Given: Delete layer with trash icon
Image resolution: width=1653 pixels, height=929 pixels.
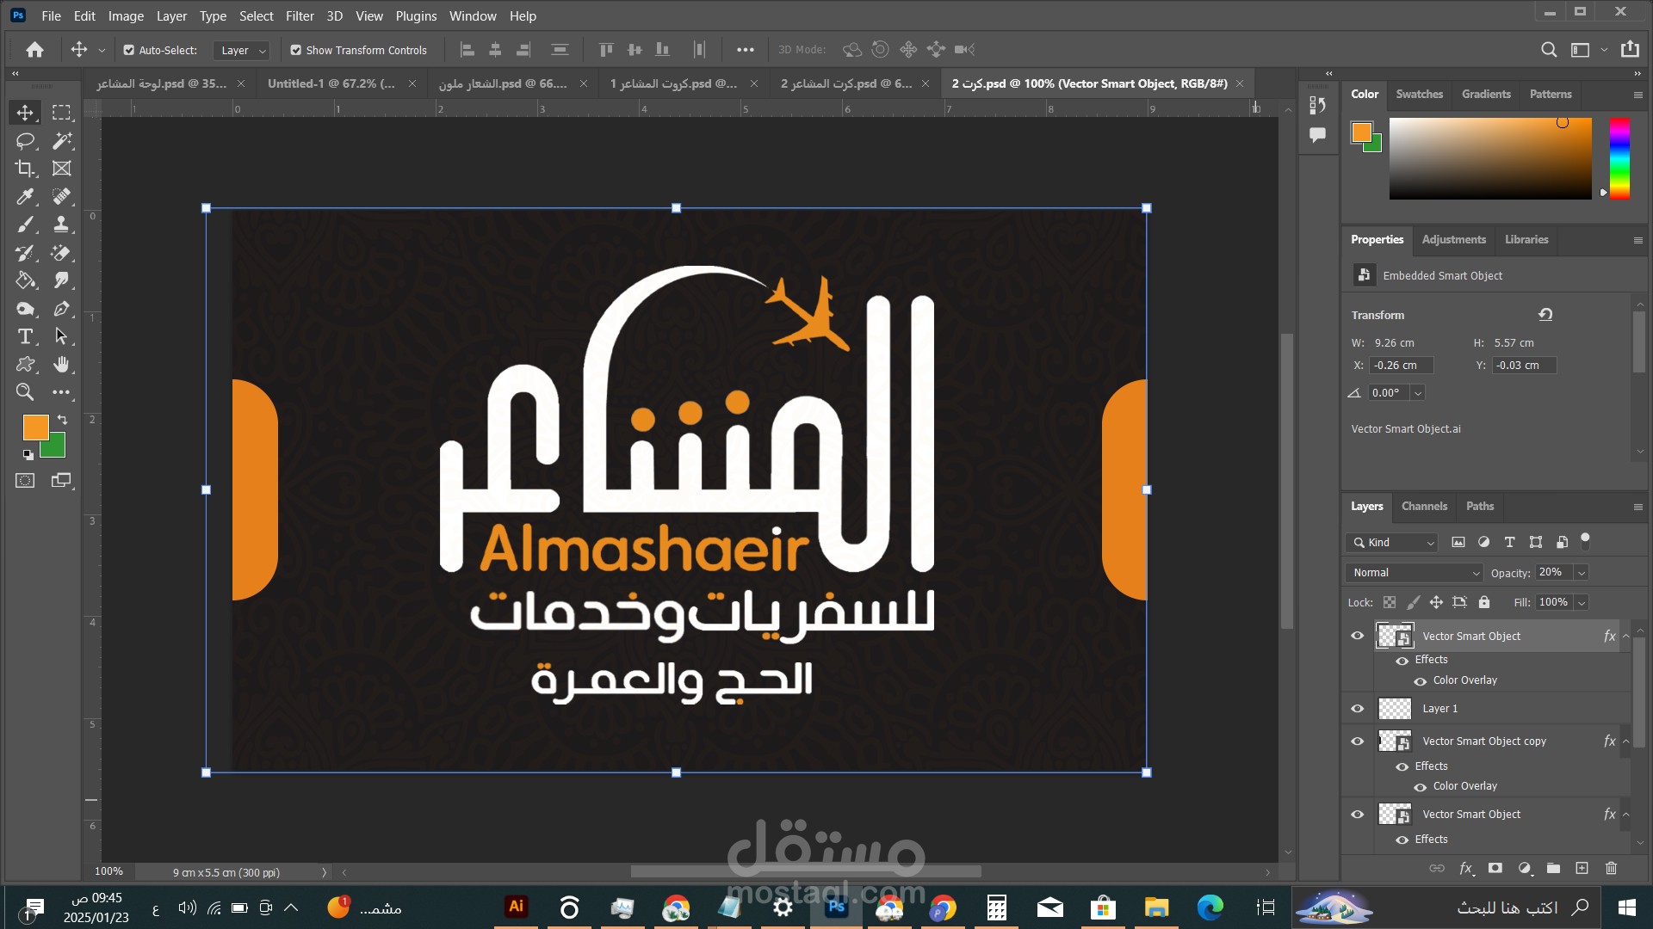Looking at the screenshot, I should 1611,868.
